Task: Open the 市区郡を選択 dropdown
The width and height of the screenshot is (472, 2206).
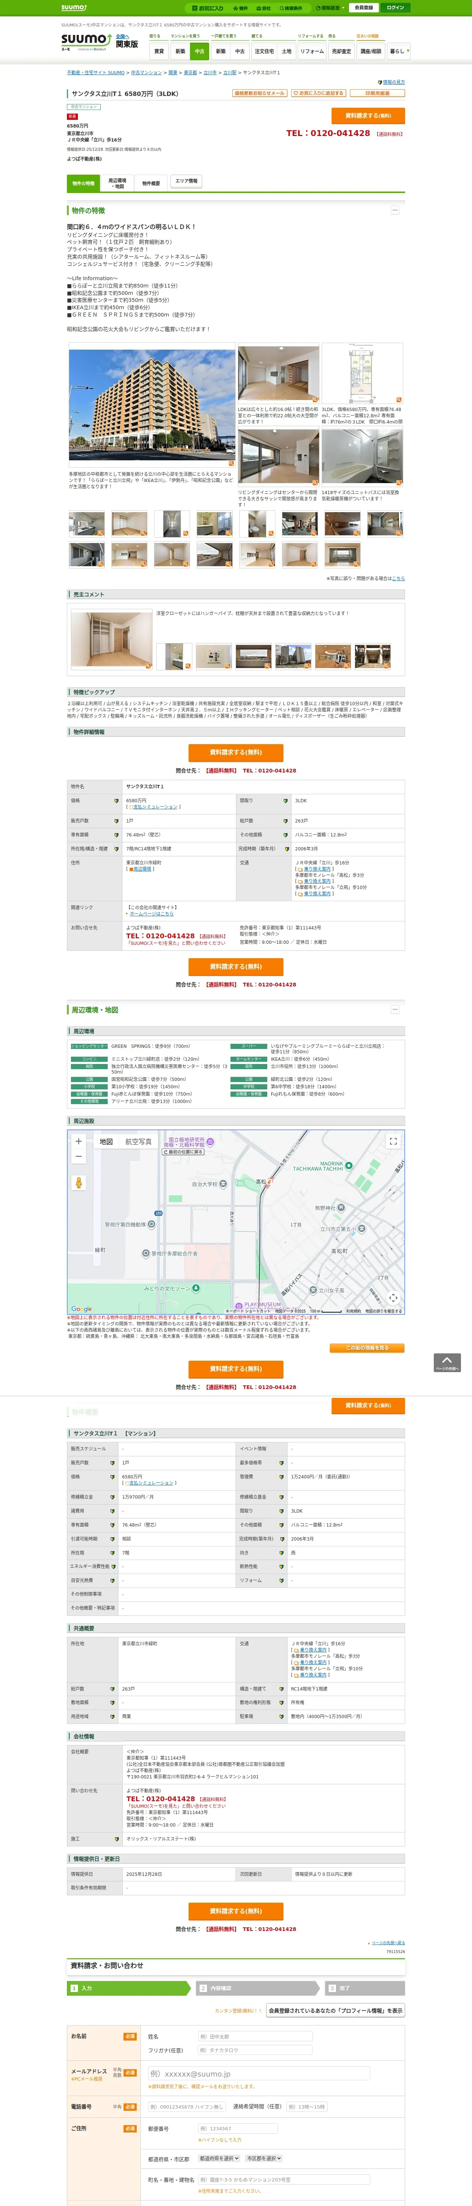Action: 264,2158
